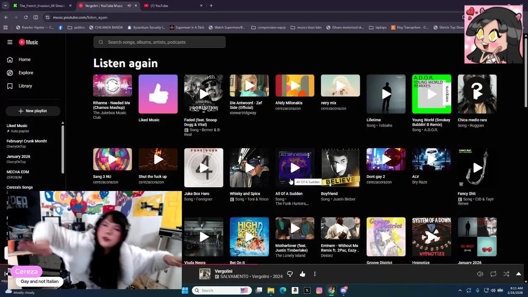Play Faded feat. Snoop Dogg
This screenshot has width=528, height=297.
[x=204, y=94]
